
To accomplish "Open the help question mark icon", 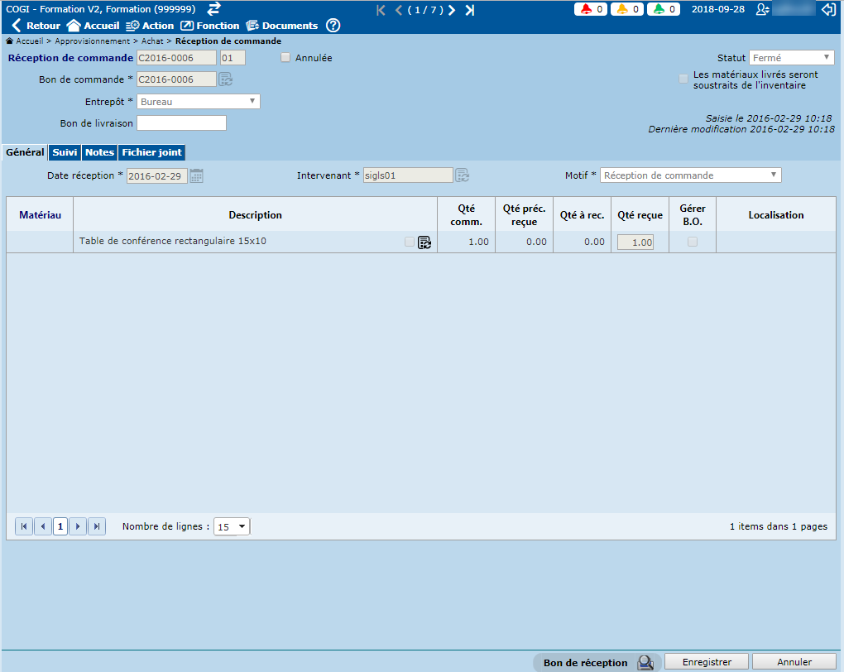I will (333, 26).
